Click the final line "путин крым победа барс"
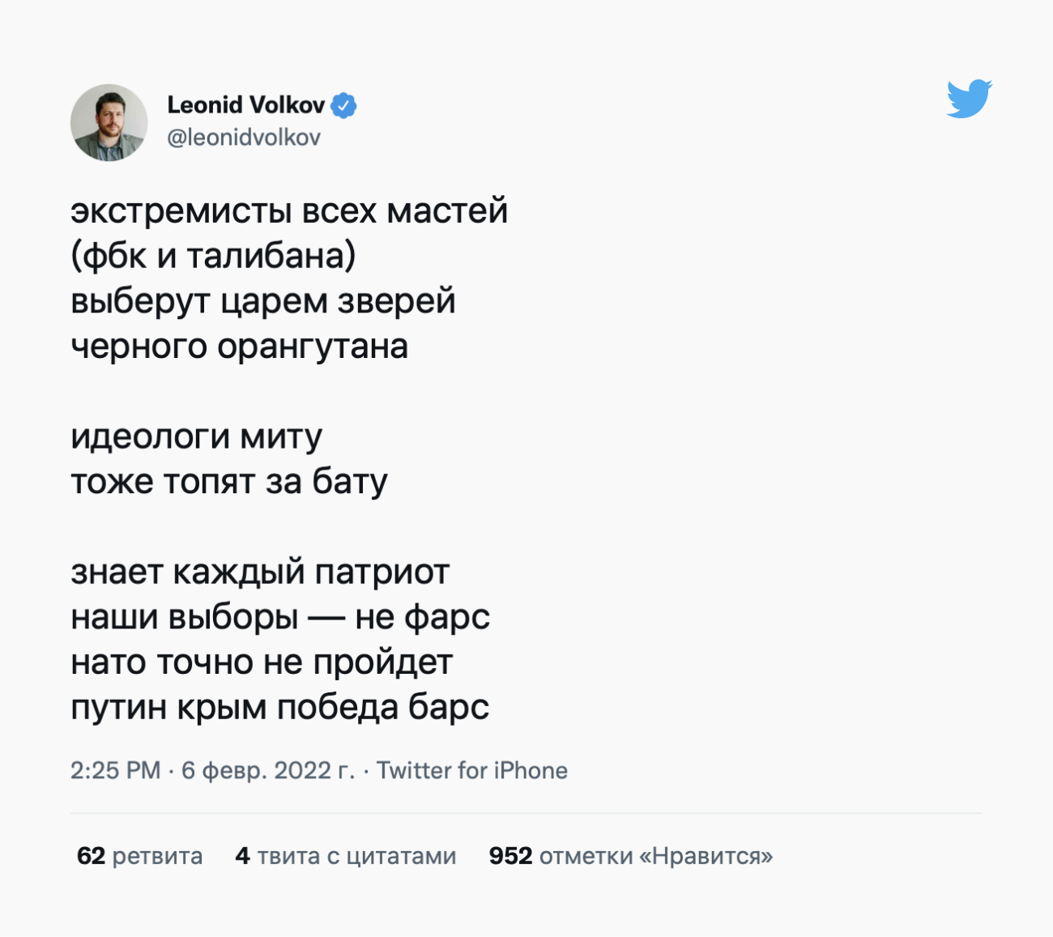Image resolution: width=1053 pixels, height=937 pixels. (279, 708)
